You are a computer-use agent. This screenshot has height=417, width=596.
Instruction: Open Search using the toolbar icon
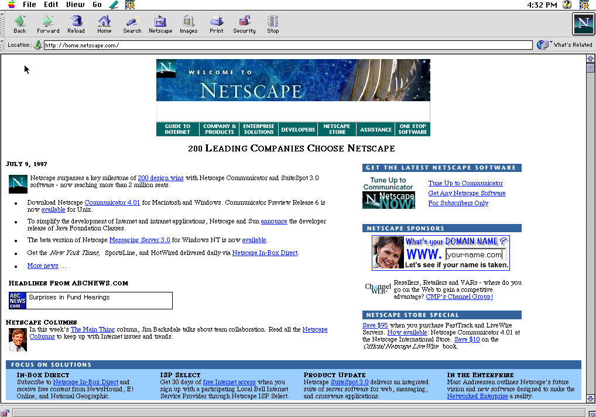132,24
